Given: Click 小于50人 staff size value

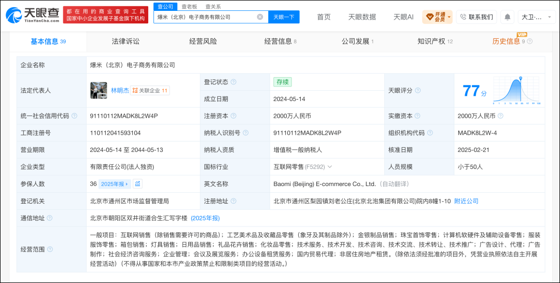Looking at the screenshot, I should [x=470, y=167].
